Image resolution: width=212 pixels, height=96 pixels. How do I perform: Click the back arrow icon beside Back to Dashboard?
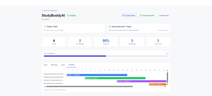(43, 10)
